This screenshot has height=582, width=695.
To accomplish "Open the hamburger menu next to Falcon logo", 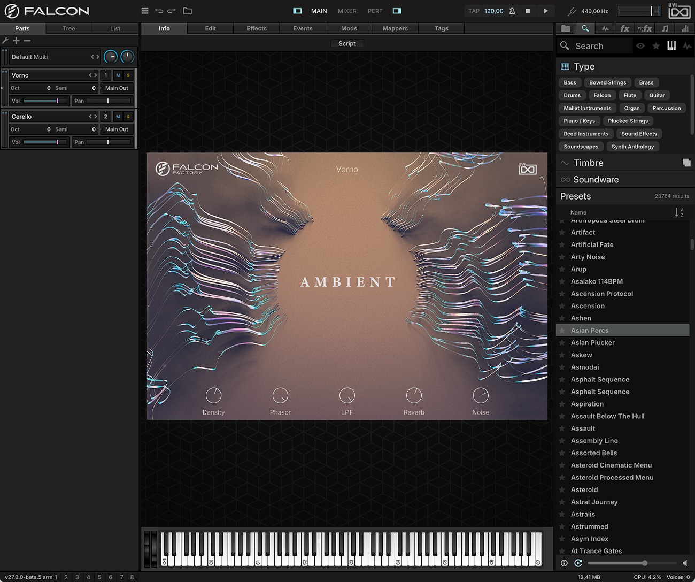I will [144, 11].
